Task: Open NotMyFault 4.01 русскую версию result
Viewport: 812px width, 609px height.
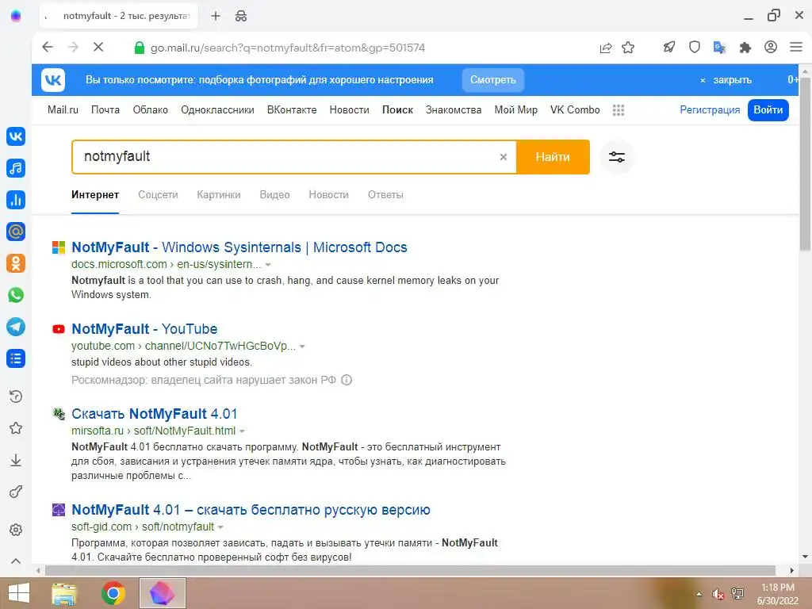Action: (x=251, y=510)
